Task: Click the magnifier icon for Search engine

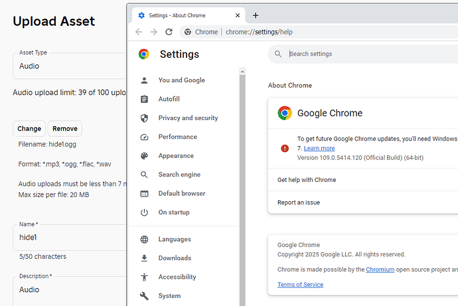Action: point(144,175)
